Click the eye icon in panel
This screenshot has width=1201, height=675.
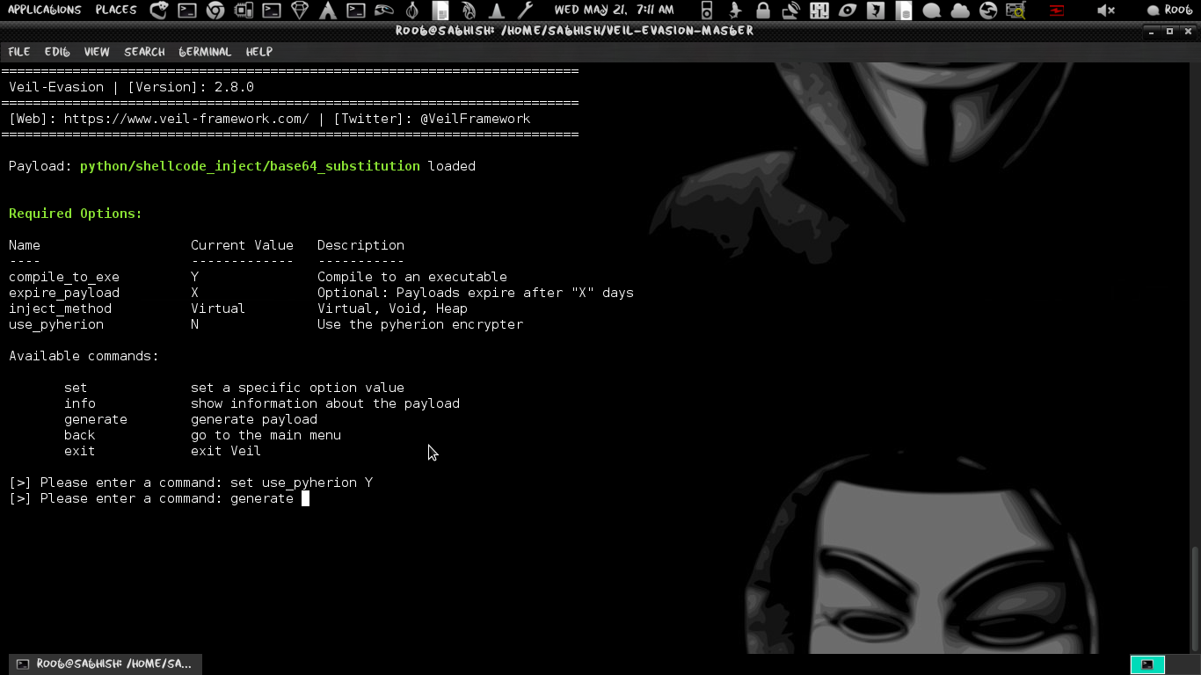coord(847,11)
